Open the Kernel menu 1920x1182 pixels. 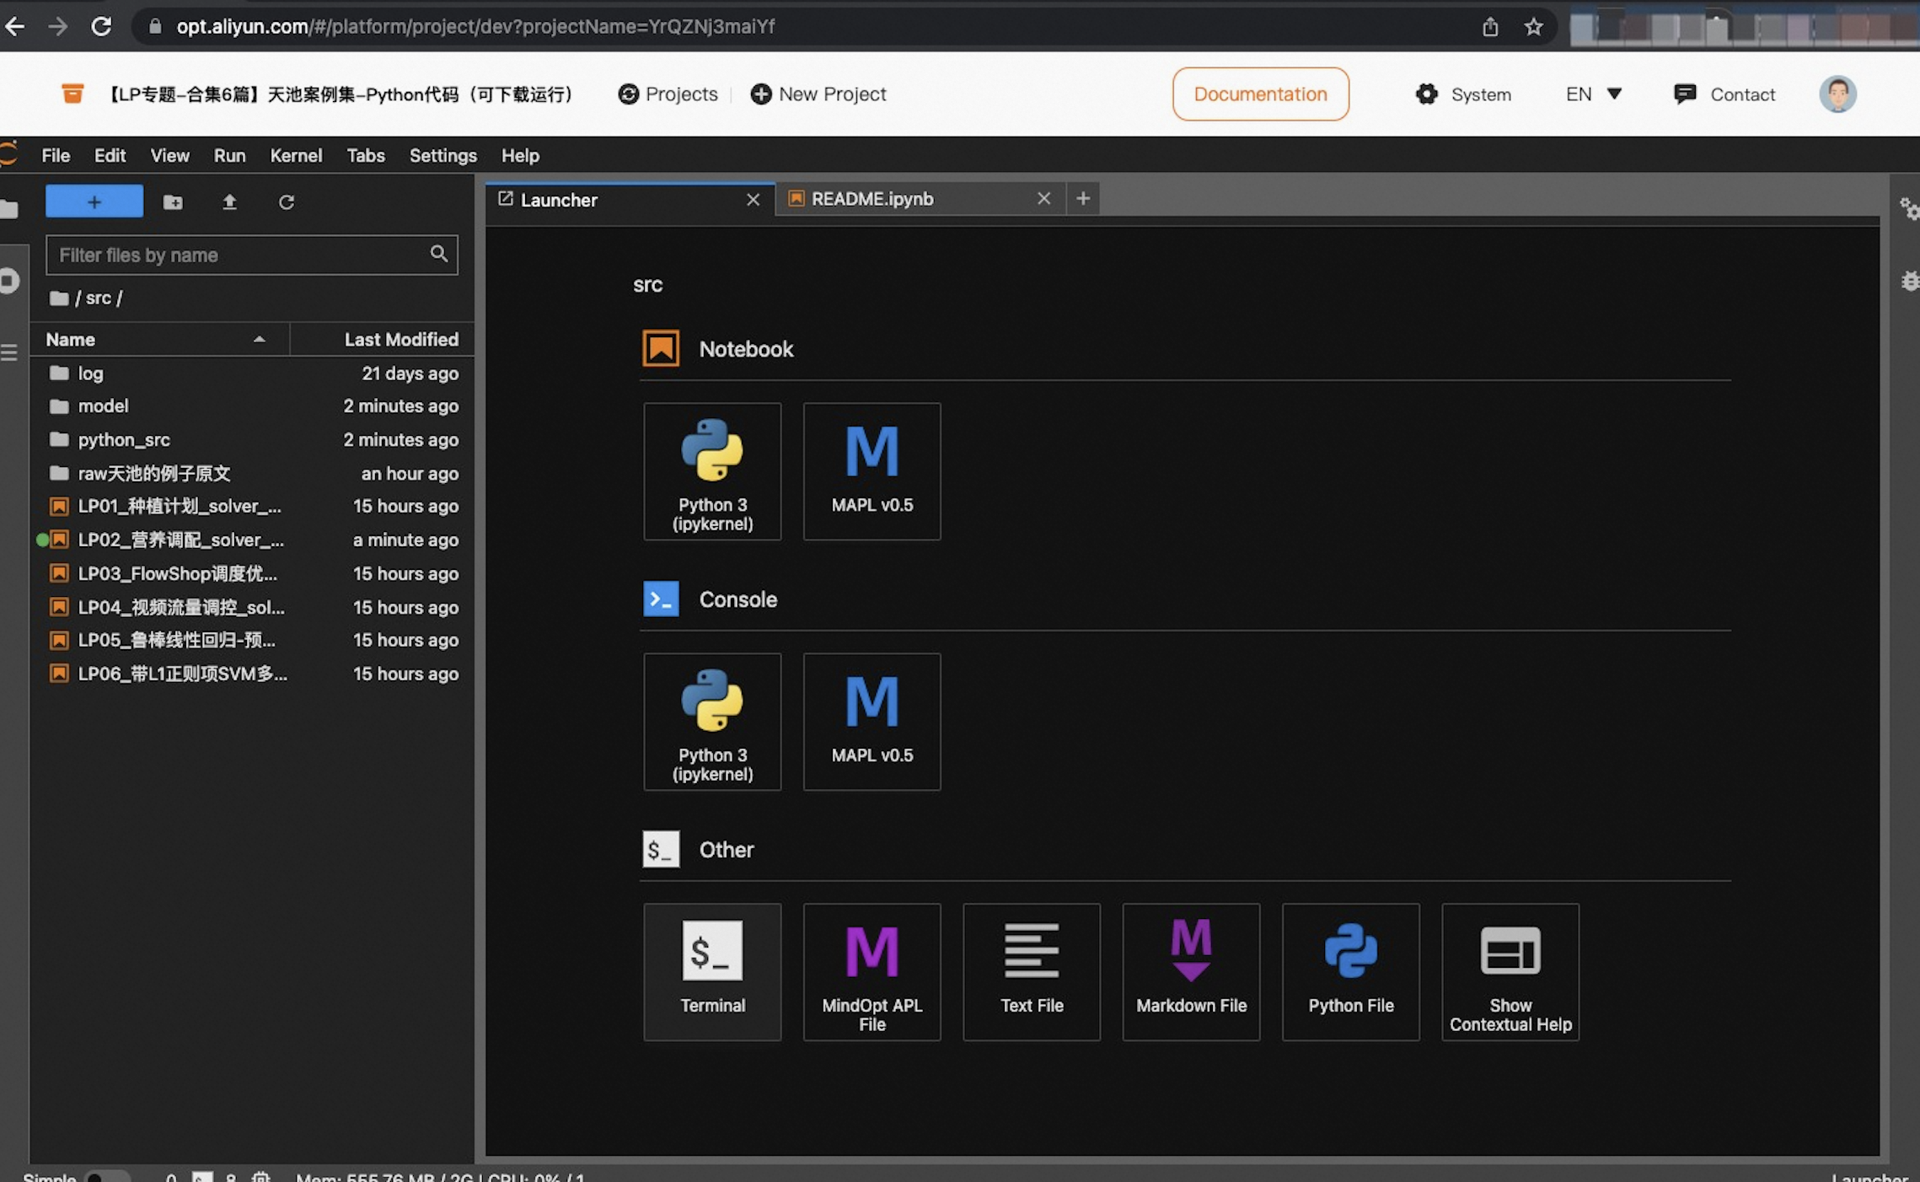tap(295, 155)
